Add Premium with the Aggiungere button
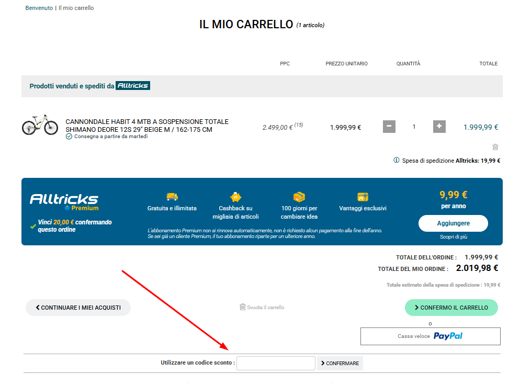The image size is (520, 385). tap(453, 223)
